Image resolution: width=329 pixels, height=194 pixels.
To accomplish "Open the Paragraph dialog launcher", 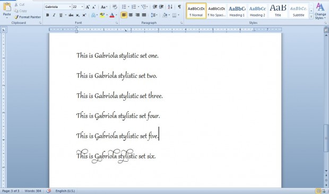I will (181, 23).
